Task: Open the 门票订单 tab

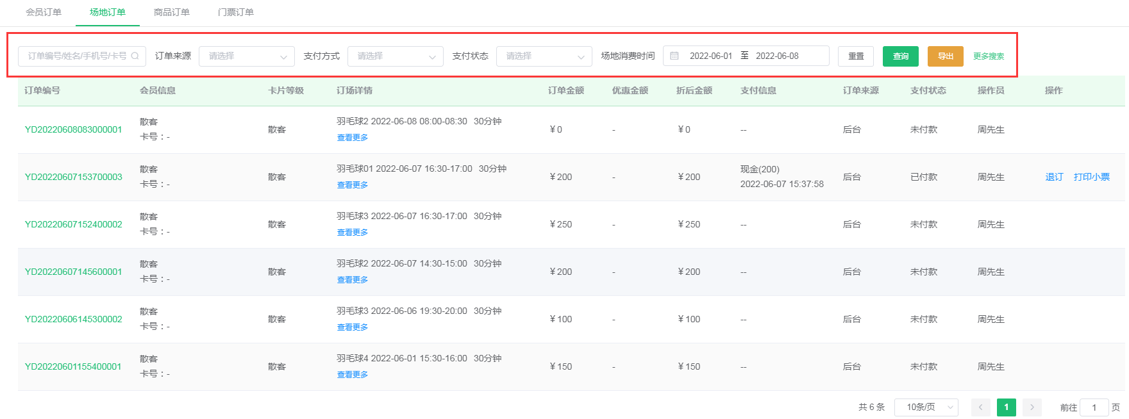Action: [236, 12]
